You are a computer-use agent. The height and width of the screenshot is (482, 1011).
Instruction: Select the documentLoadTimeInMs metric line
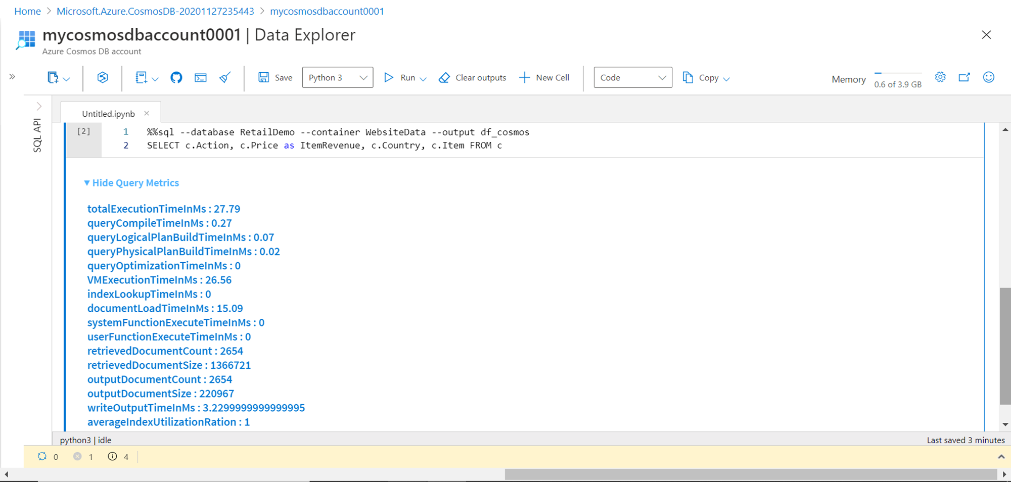pyautogui.click(x=165, y=308)
